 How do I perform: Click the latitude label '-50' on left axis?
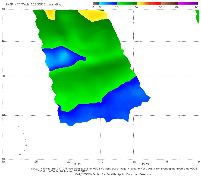(x=2, y=76)
